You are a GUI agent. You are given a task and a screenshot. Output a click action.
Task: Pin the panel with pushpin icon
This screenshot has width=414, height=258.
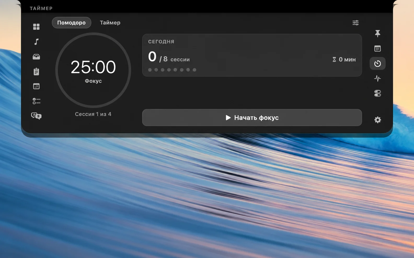(377, 33)
